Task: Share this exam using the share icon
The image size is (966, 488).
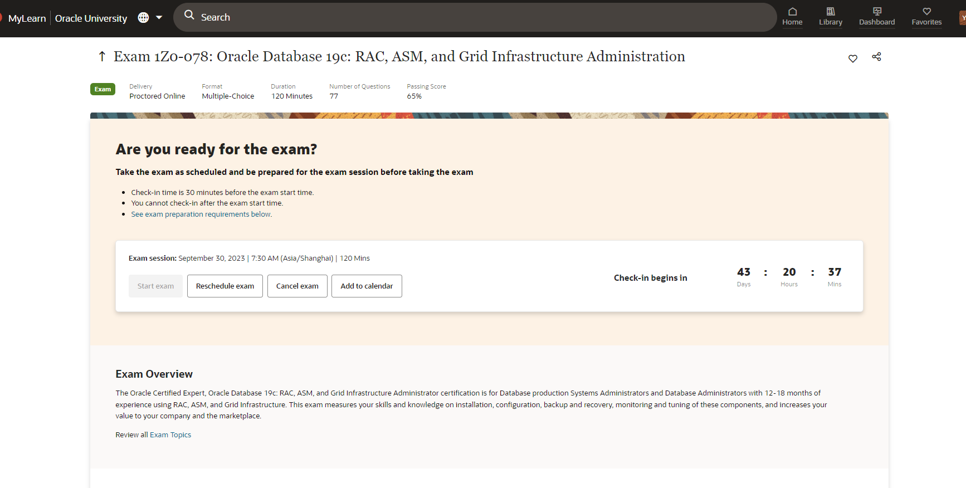Action: pyautogui.click(x=876, y=57)
